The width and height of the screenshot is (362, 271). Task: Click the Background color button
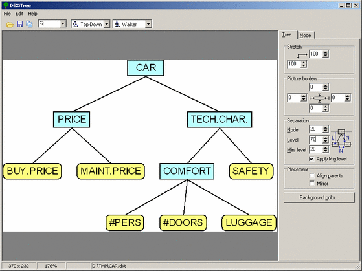[x=319, y=198]
